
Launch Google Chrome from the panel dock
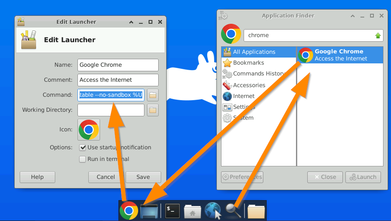pos(129,211)
